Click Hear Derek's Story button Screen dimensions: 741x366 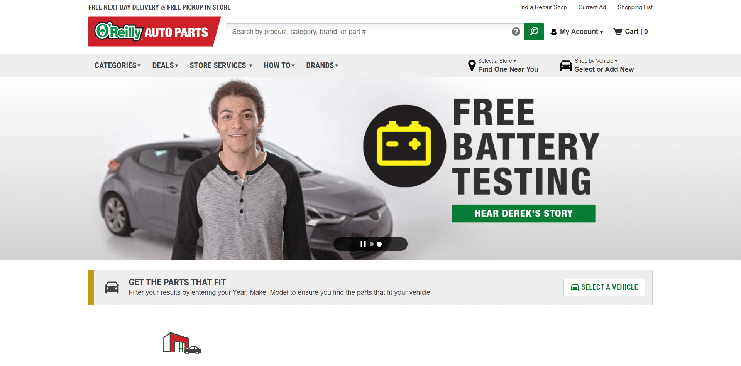[524, 213]
